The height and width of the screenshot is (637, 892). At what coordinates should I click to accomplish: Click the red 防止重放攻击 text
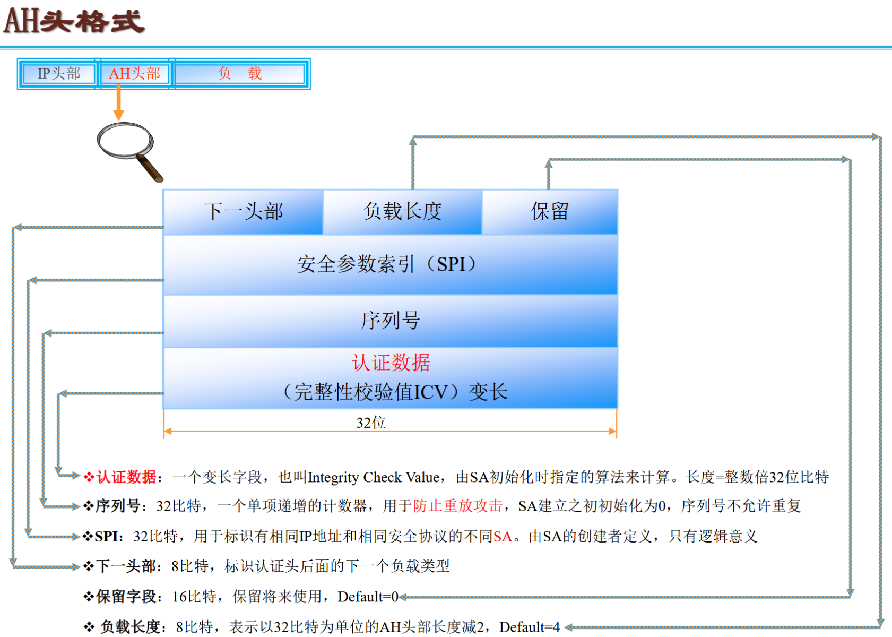click(x=457, y=506)
